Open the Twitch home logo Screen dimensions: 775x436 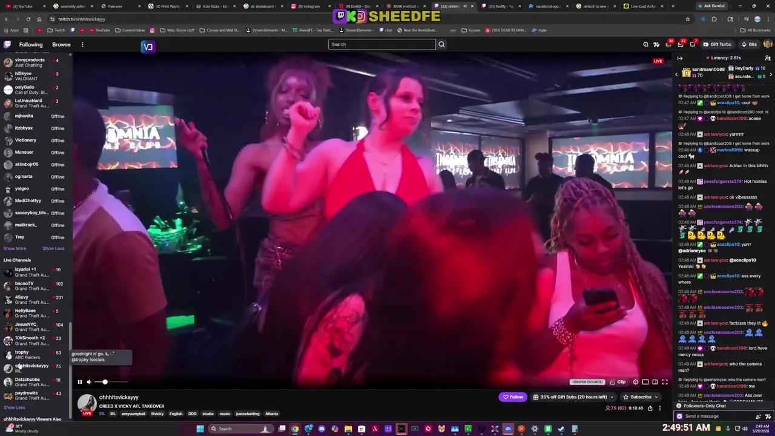coord(7,44)
